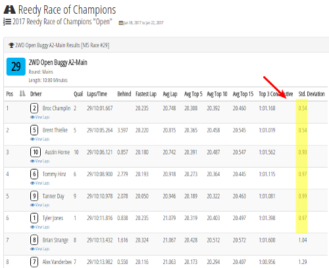Open the 2WD Open Buggy A2-Main Results header
The image size is (329, 268).
(62, 45)
